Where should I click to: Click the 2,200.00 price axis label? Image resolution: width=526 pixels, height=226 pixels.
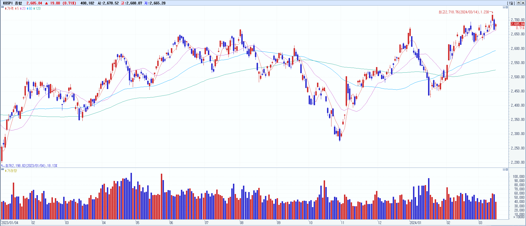coord(518,162)
